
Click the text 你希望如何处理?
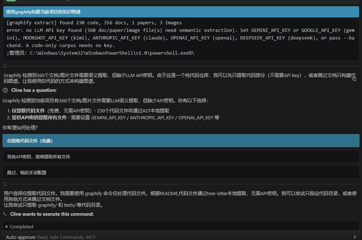tap(20, 127)
